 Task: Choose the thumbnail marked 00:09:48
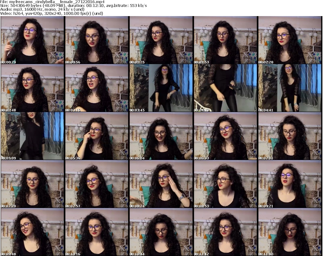coord(32,232)
